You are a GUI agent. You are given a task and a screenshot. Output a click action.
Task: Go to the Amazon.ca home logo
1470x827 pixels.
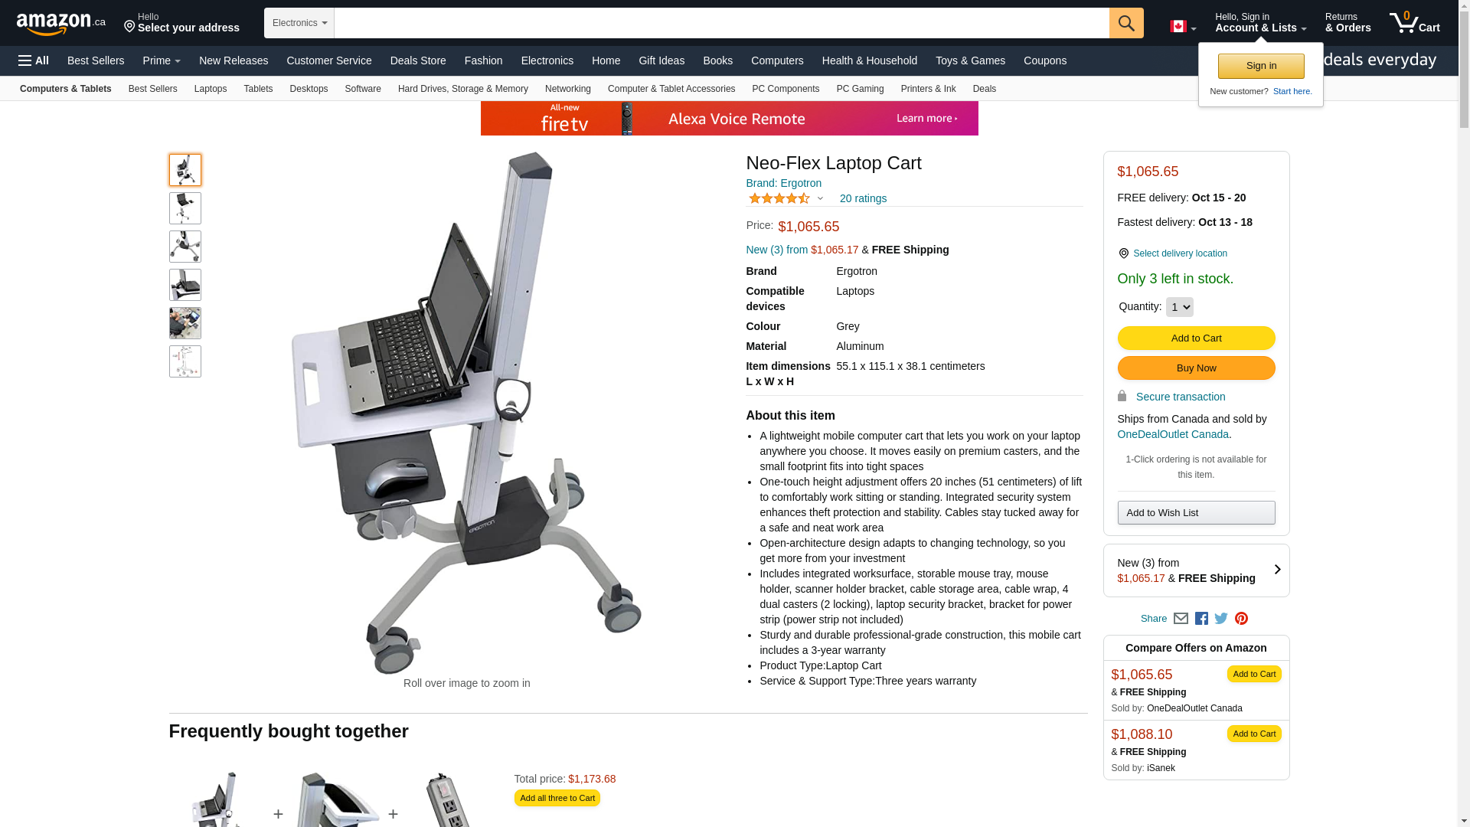pyautogui.click(x=61, y=24)
